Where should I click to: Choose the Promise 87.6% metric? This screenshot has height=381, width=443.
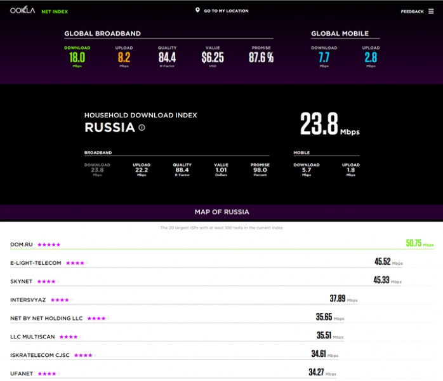click(x=261, y=57)
